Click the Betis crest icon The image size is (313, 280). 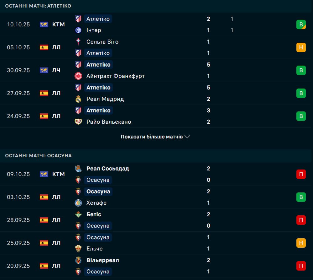click(x=78, y=214)
